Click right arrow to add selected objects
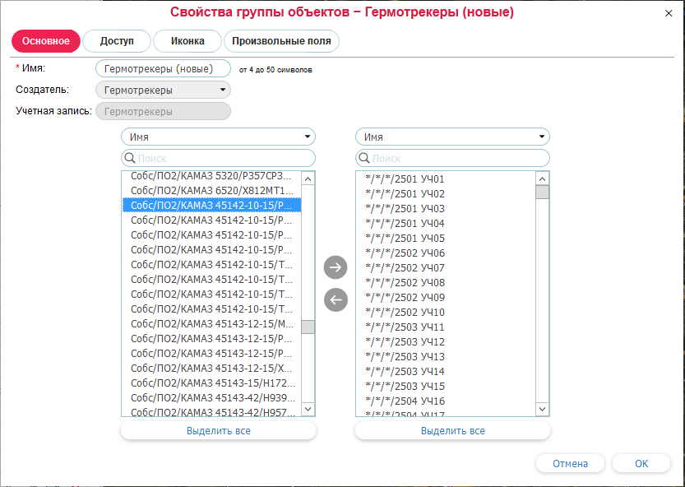Screen dimensions: 685x487 click(x=336, y=267)
